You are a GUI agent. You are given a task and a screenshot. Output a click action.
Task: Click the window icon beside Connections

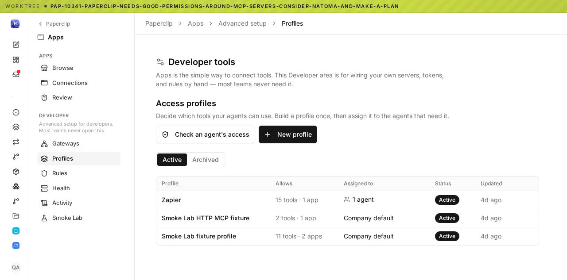click(x=44, y=83)
